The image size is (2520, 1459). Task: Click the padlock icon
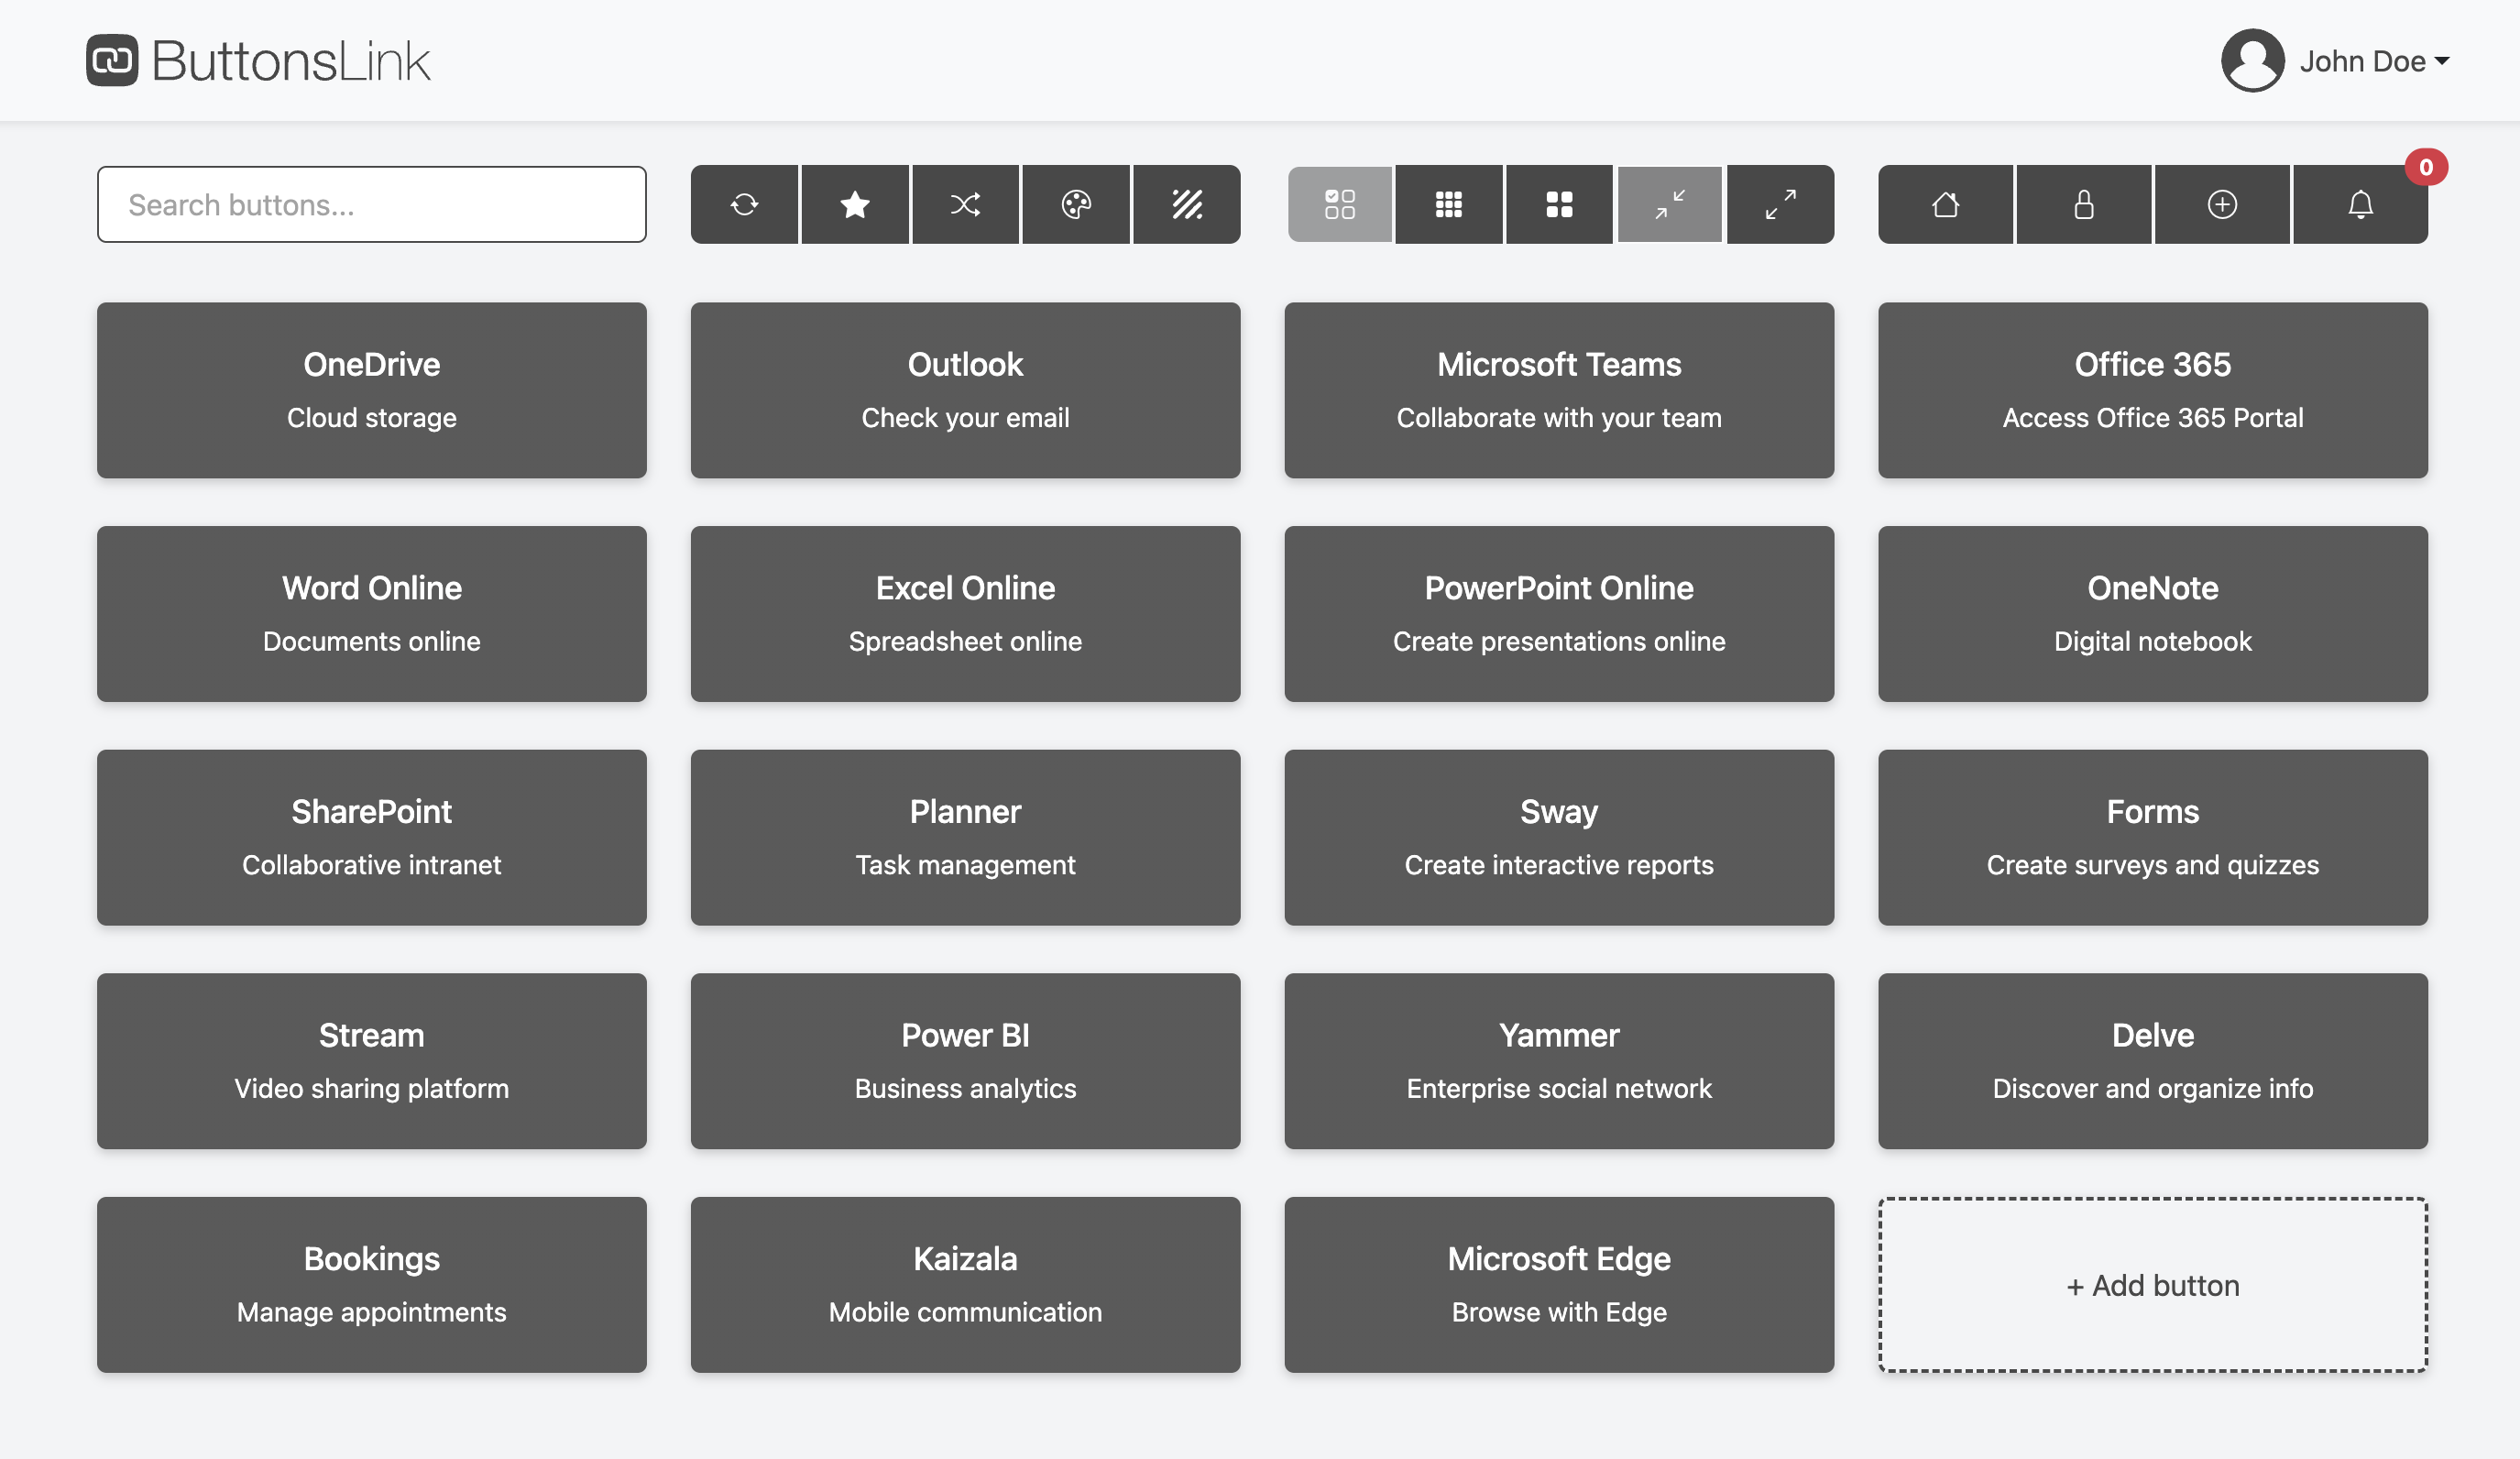[x=2084, y=204]
